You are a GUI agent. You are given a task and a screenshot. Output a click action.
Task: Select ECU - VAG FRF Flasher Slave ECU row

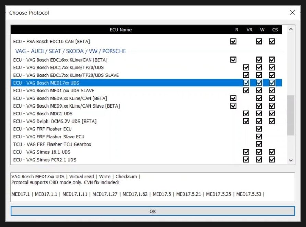[x=146, y=137]
